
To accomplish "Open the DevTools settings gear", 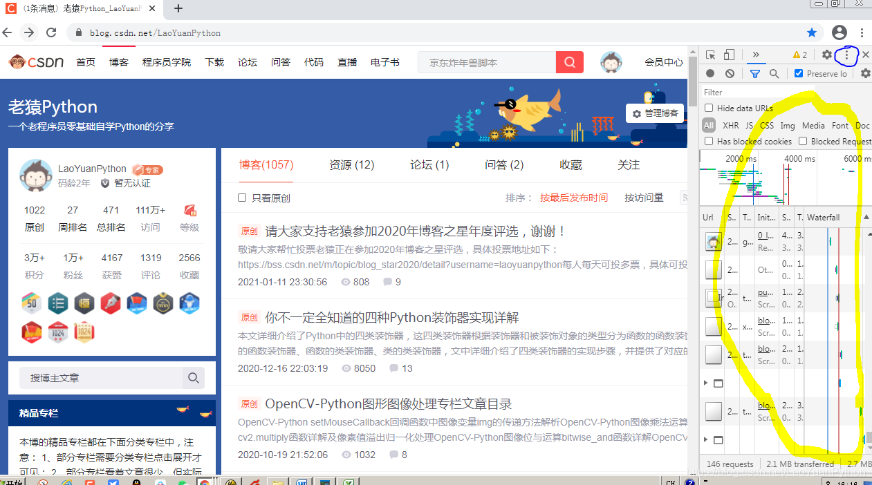I will tap(827, 55).
